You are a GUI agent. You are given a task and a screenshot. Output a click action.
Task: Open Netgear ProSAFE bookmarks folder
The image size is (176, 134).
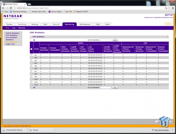[80, 12]
